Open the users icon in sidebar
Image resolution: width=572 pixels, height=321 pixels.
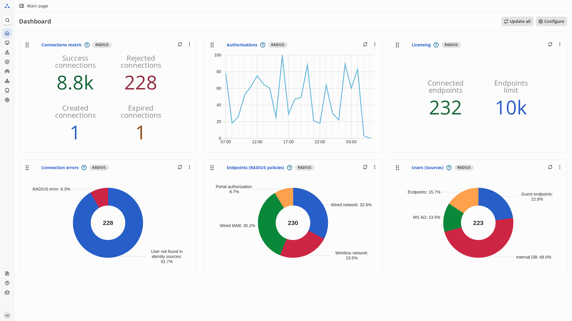tap(7, 52)
